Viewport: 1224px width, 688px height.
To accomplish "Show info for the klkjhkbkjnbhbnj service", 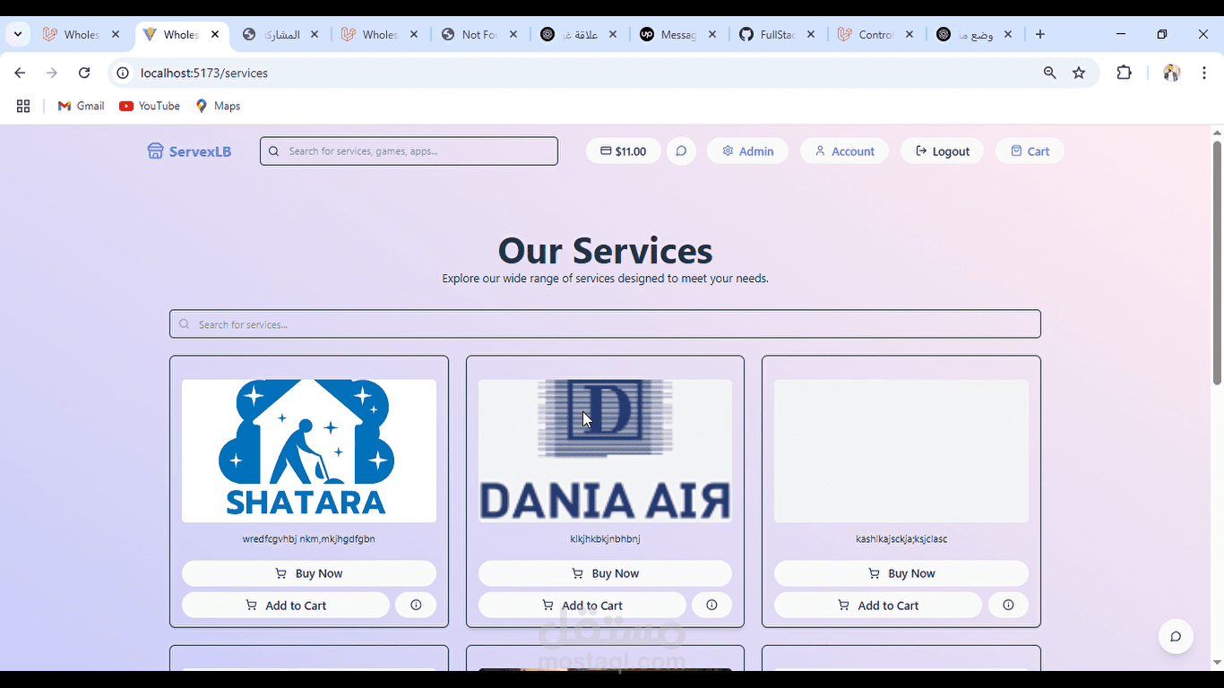I will click(x=711, y=605).
